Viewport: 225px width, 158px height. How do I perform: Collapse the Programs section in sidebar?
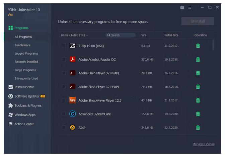pyautogui.click(x=21, y=28)
